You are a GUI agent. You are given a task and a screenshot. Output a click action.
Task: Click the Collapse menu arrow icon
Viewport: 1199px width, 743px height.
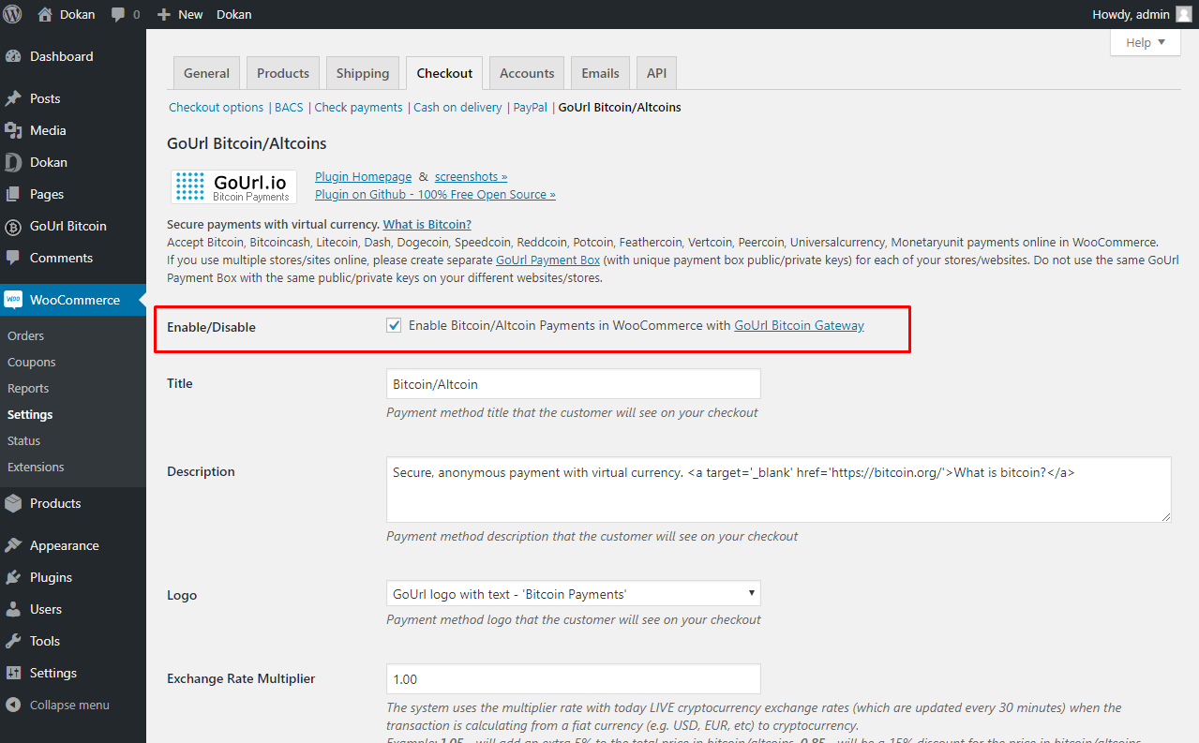[13, 705]
